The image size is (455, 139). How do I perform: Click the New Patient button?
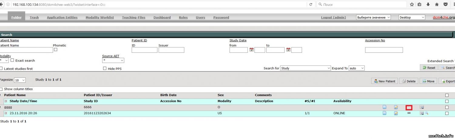click(384, 81)
